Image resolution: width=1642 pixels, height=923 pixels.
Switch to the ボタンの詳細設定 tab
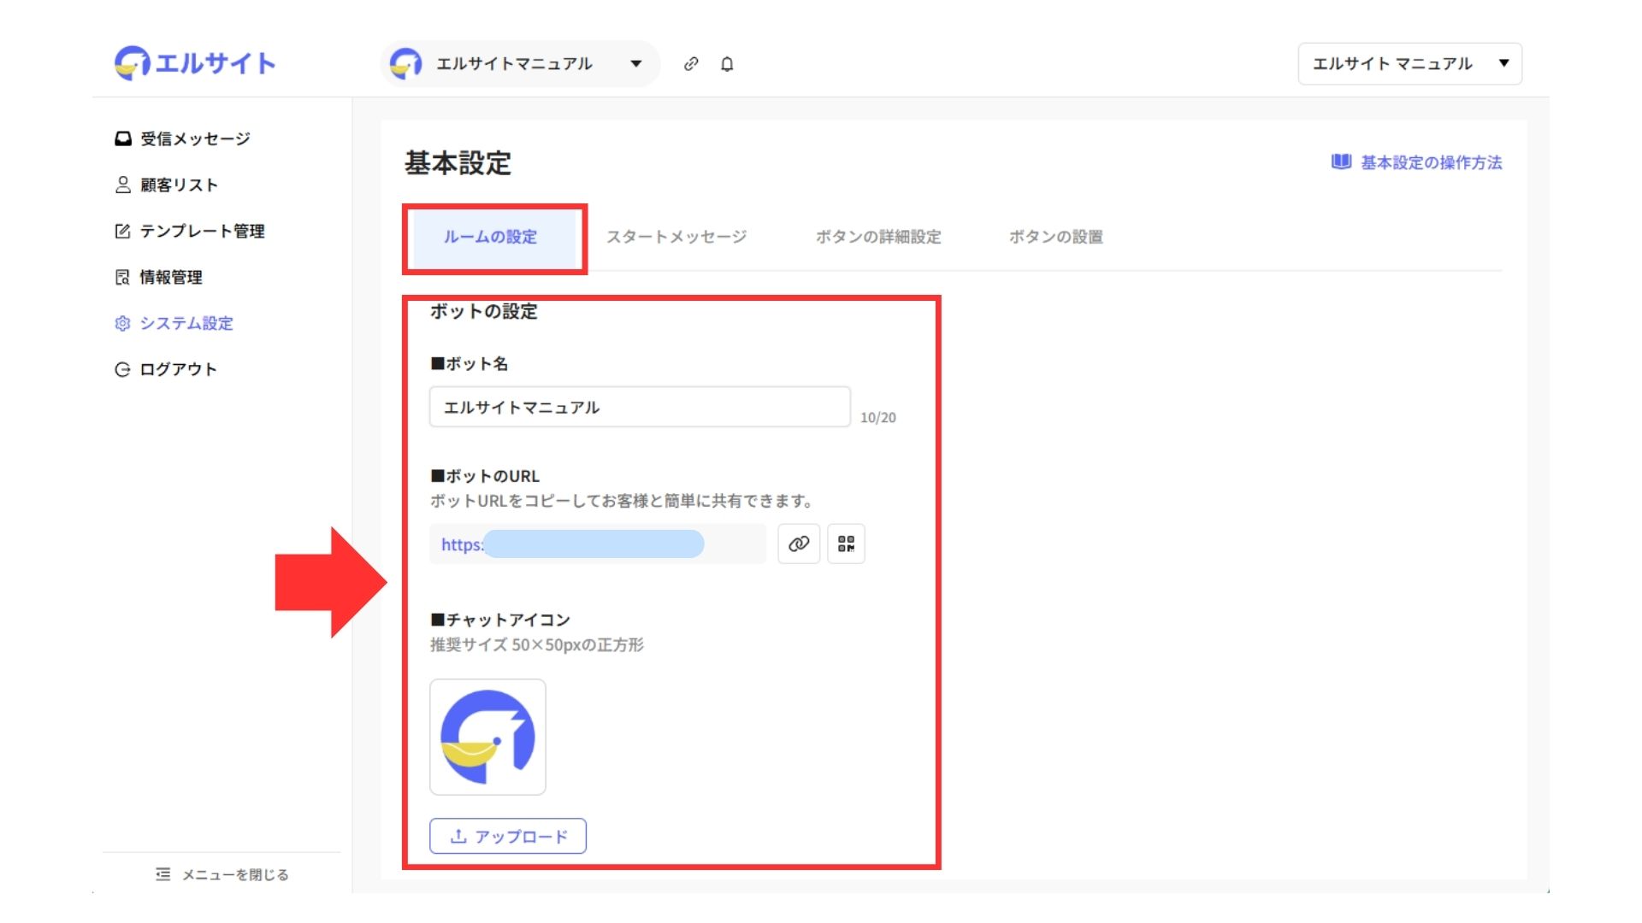(877, 237)
